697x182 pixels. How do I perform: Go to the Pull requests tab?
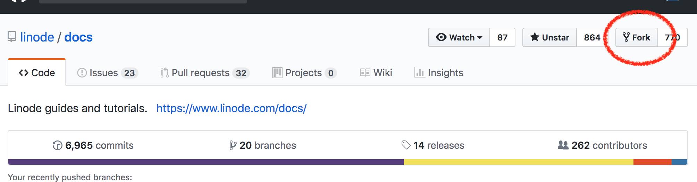coord(205,73)
